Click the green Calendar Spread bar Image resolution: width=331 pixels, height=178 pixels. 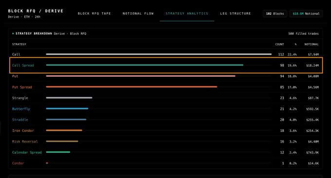pyautogui.click(x=58, y=152)
